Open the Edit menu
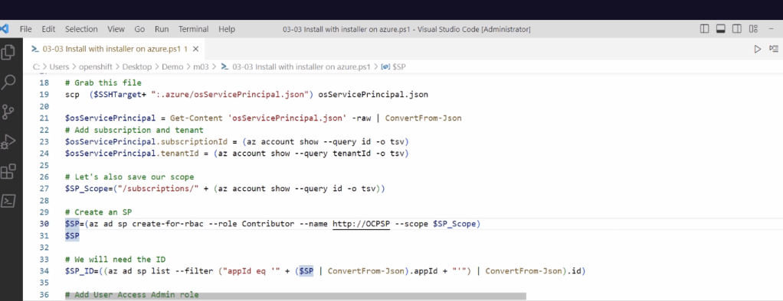Viewport: 783px width, 301px height. 48,29
